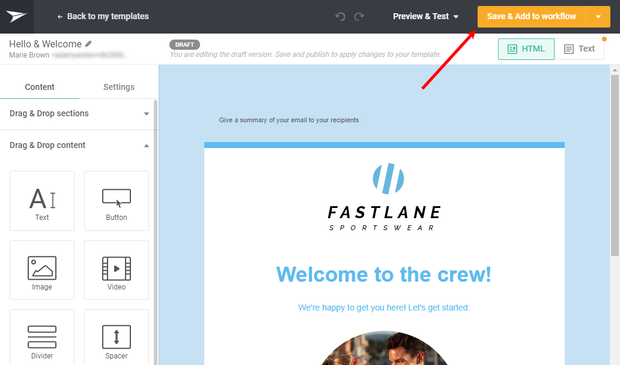This screenshot has height=365, width=620.
Task: Collapse Drag & Drop content
Action: pos(79,145)
